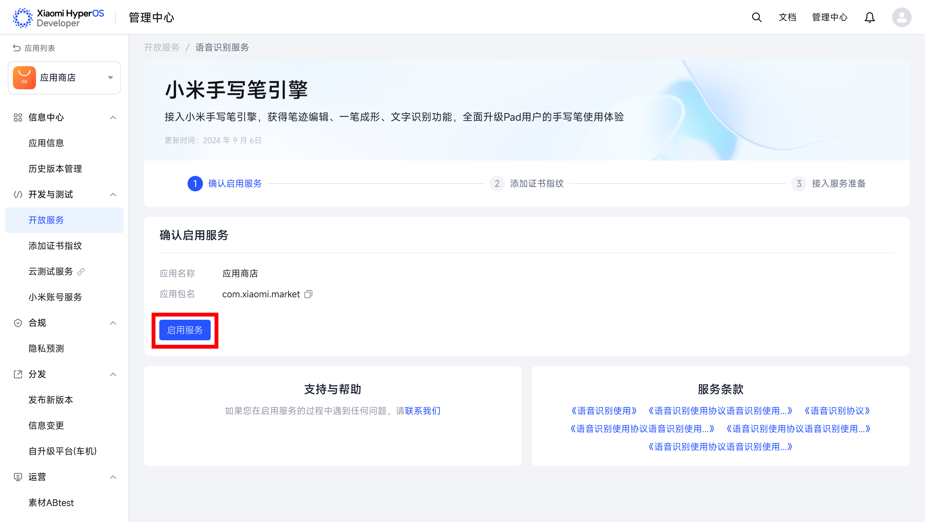Collapse the 开发与测试 section chevron
Screen dimensions: 925x522
point(113,195)
